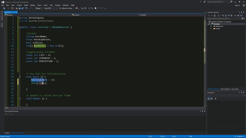Collapse the Start() method outline

[x=20, y=77]
